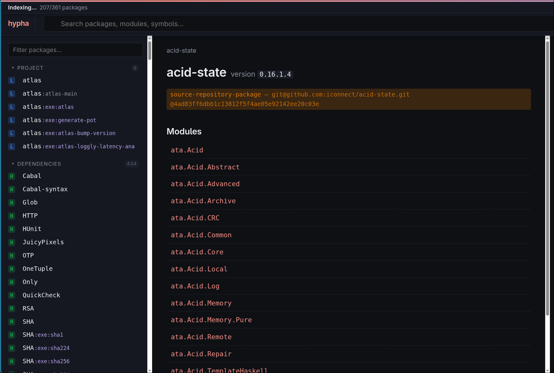Click the source-repository-package git URL banner

click(x=349, y=99)
